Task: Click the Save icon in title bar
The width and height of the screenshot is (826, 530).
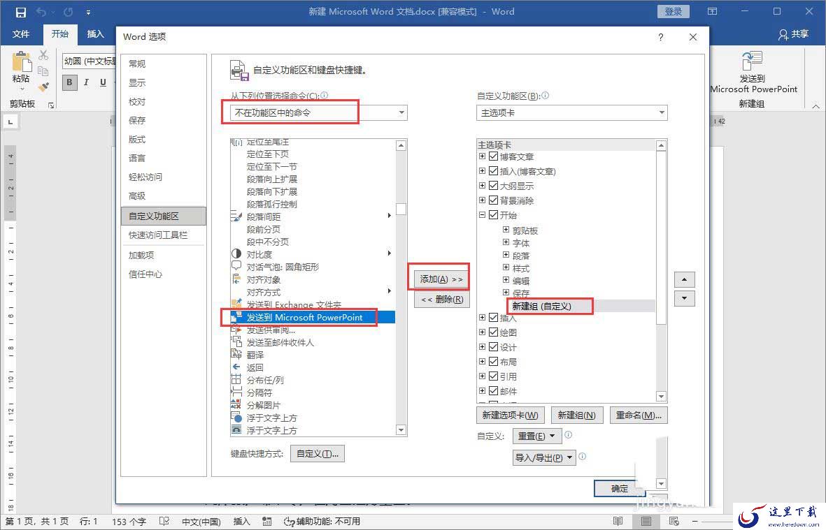Action: (x=20, y=12)
